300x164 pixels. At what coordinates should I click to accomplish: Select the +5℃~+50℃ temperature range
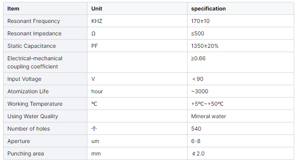coord(207,104)
